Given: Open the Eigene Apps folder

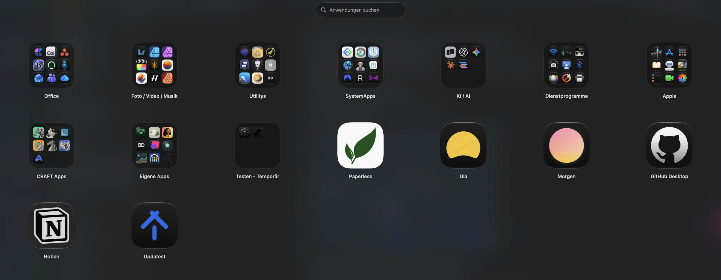Looking at the screenshot, I should pyautogui.click(x=154, y=145).
